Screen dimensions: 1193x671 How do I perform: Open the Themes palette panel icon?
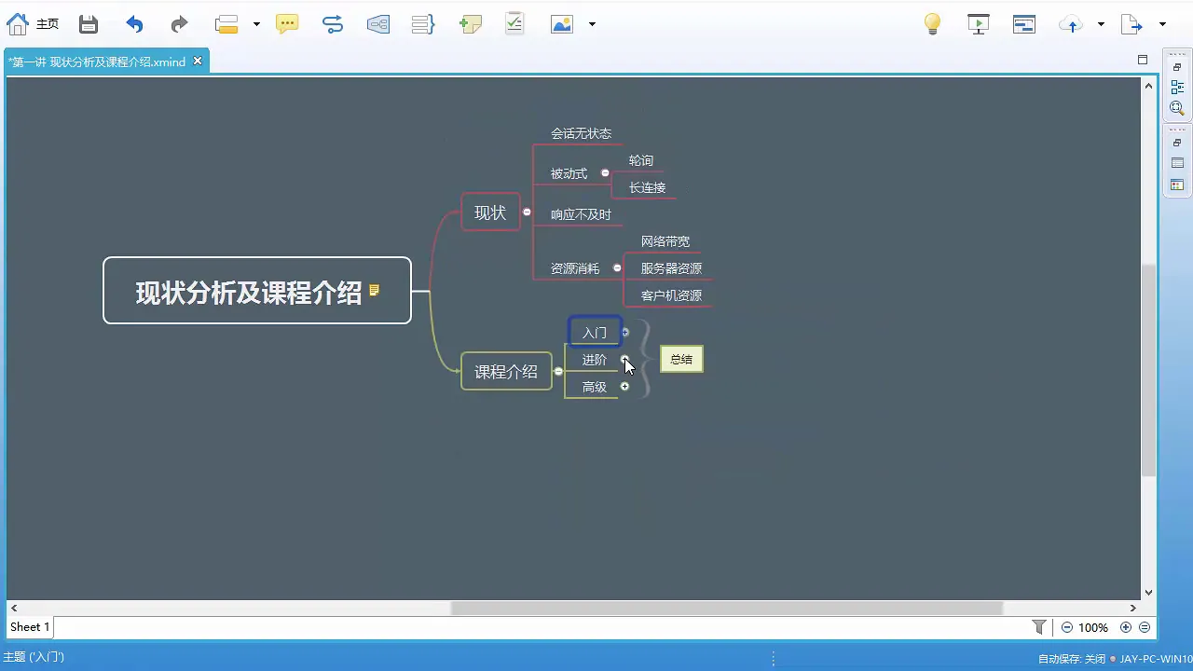[x=1177, y=185]
